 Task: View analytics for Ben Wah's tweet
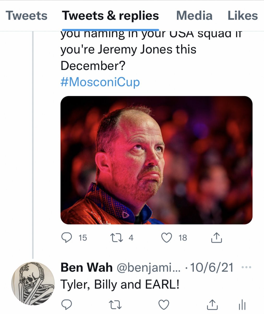coord(242,305)
